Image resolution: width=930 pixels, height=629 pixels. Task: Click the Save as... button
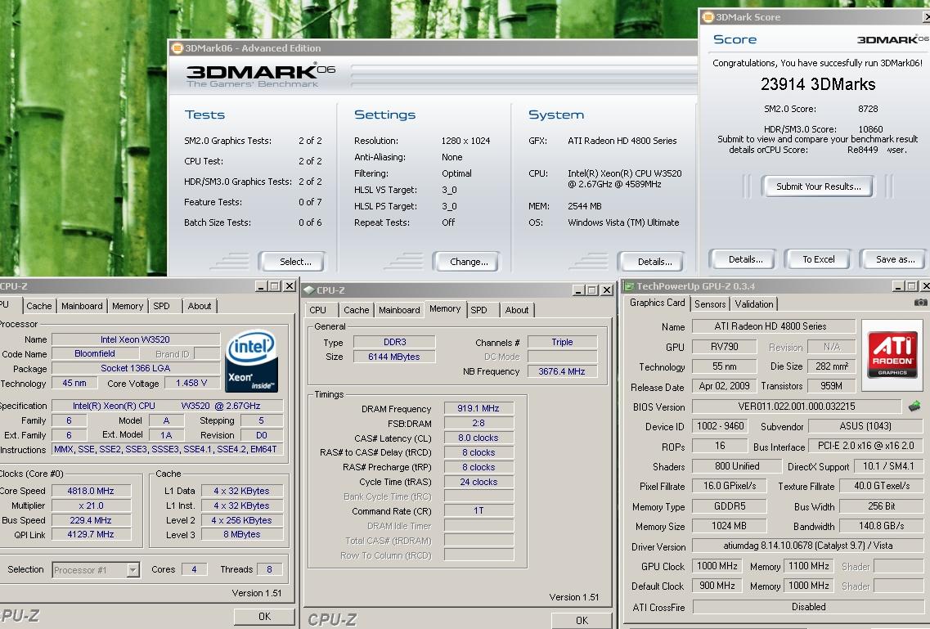click(x=895, y=259)
